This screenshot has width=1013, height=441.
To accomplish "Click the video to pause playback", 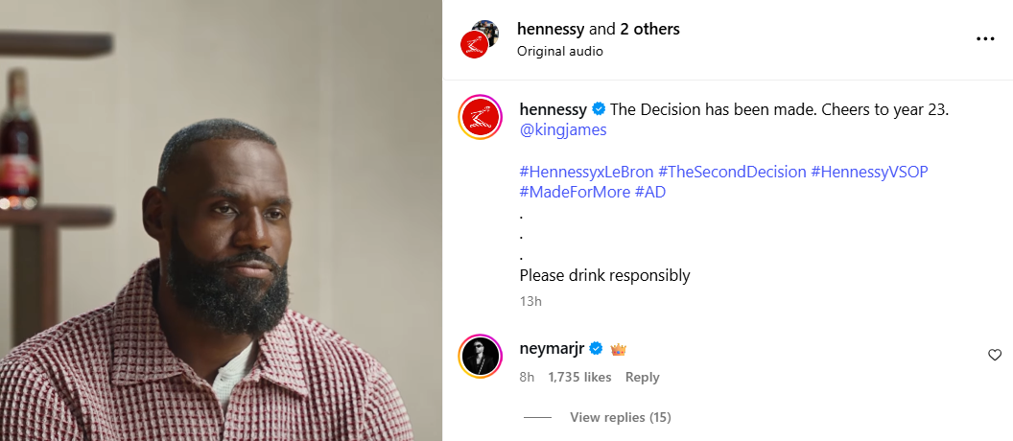I will [x=221, y=220].
